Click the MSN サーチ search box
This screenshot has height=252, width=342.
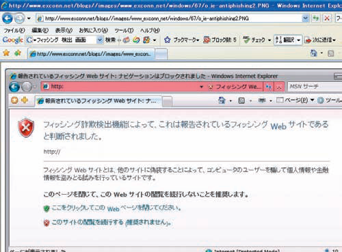[x=315, y=87]
